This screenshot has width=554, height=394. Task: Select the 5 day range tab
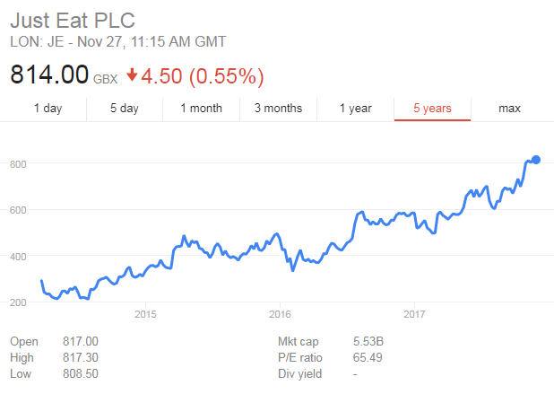[x=125, y=109]
